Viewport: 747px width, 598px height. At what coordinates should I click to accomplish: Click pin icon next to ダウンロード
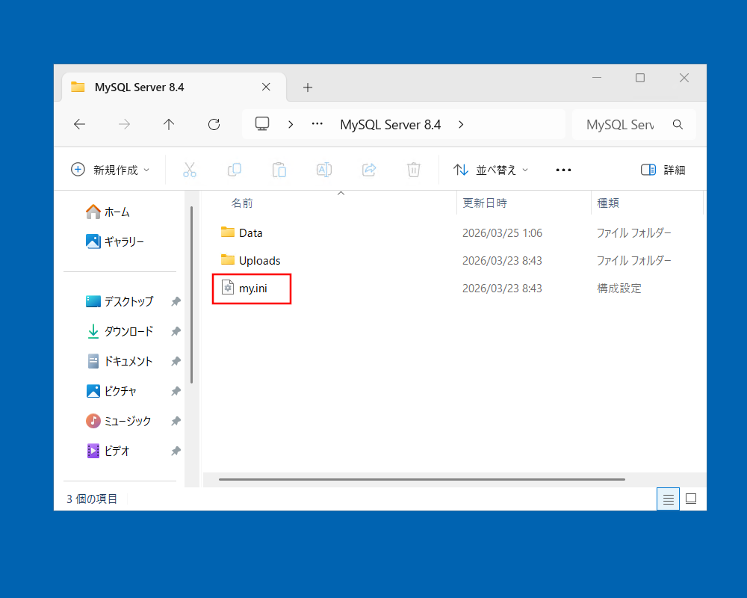(x=176, y=331)
